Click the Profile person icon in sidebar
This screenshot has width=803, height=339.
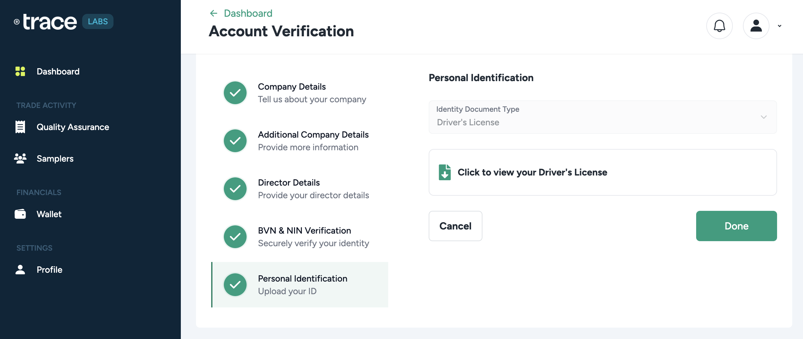tap(20, 270)
